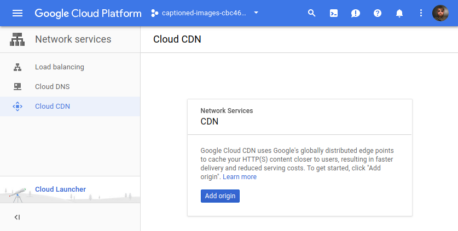Click the Load balancing icon in sidebar
This screenshot has width=458, height=231.
[x=18, y=67]
